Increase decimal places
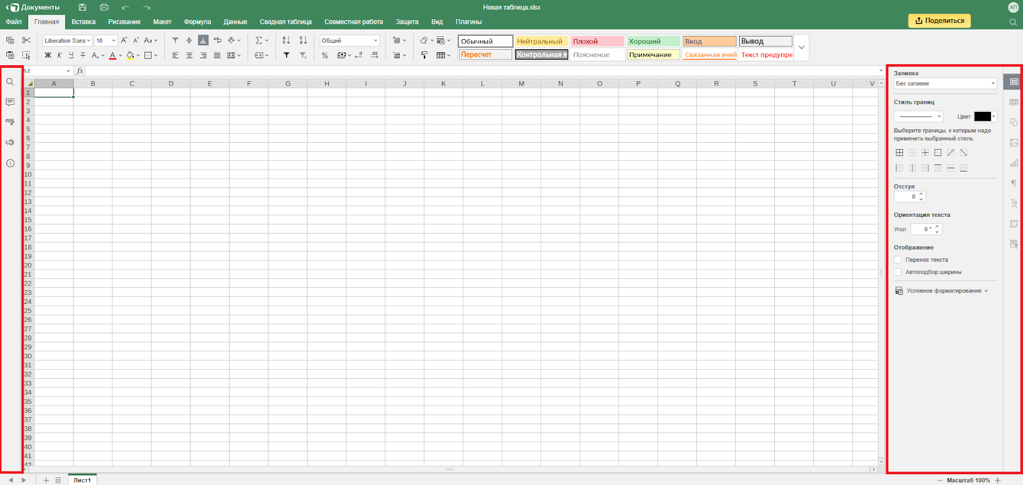This screenshot has height=485, width=1023. tap(375, 55)
